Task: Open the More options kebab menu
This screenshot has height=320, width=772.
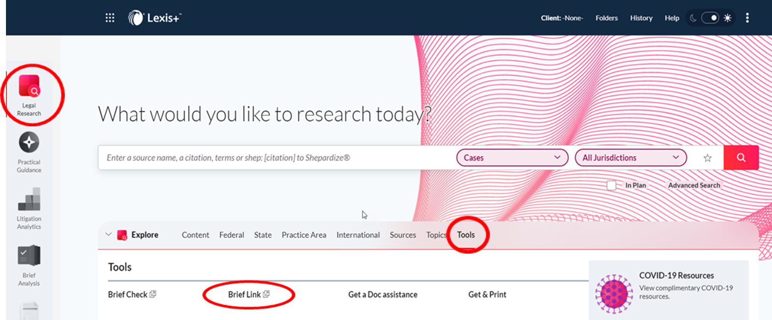Action: tap(747, 18)
